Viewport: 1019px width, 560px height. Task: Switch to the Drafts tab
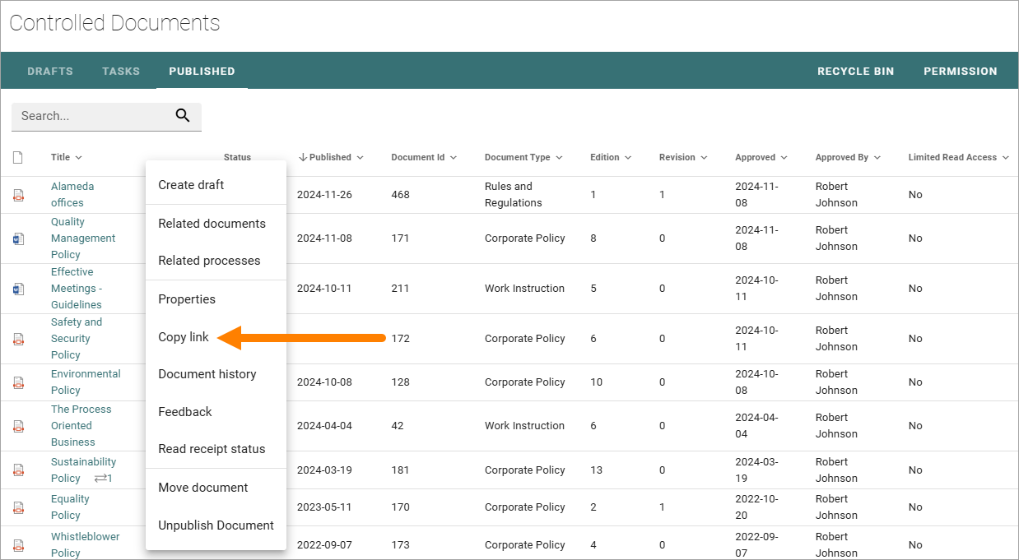[x=50, y=72]
